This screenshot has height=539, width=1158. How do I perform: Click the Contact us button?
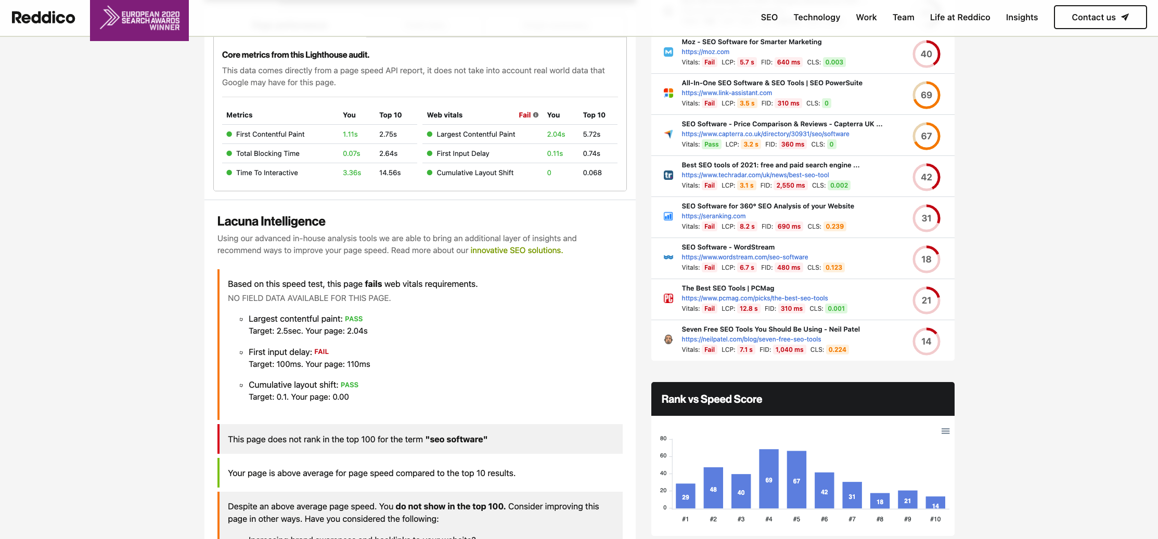point(1100,17)
